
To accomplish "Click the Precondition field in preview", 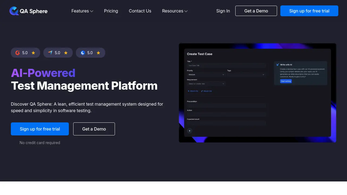I will 226,105.
